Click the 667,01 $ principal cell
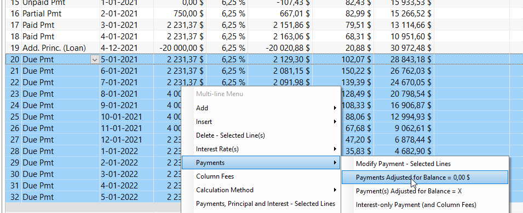 [291, 14]
